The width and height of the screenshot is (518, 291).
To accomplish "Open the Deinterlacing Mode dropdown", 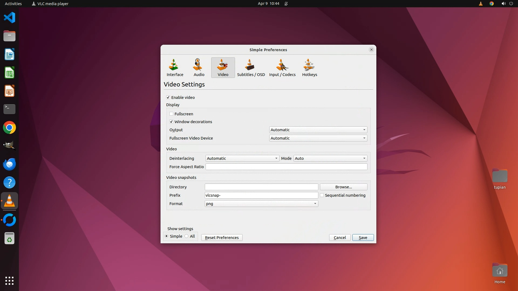I will pos(330,158).
